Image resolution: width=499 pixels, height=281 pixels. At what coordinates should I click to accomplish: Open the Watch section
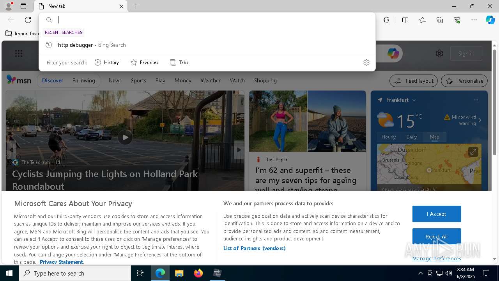[x=237, y=80]
